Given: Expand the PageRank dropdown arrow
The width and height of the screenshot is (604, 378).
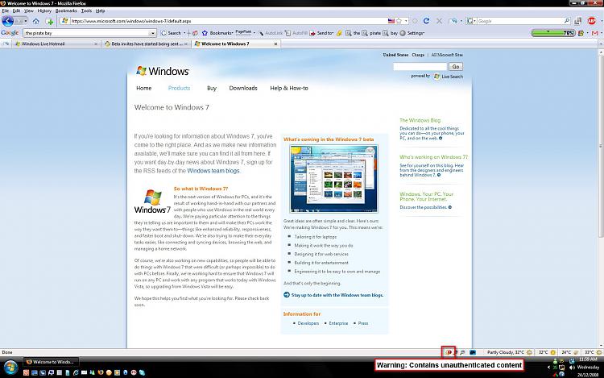Looking at the screenshot, I should click(x=254, y=33).
